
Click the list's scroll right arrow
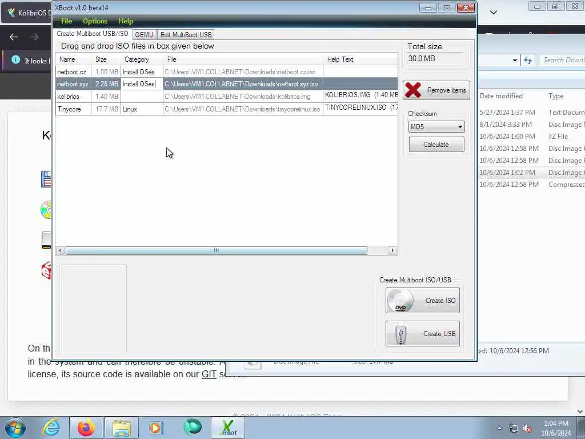[392, 250]
